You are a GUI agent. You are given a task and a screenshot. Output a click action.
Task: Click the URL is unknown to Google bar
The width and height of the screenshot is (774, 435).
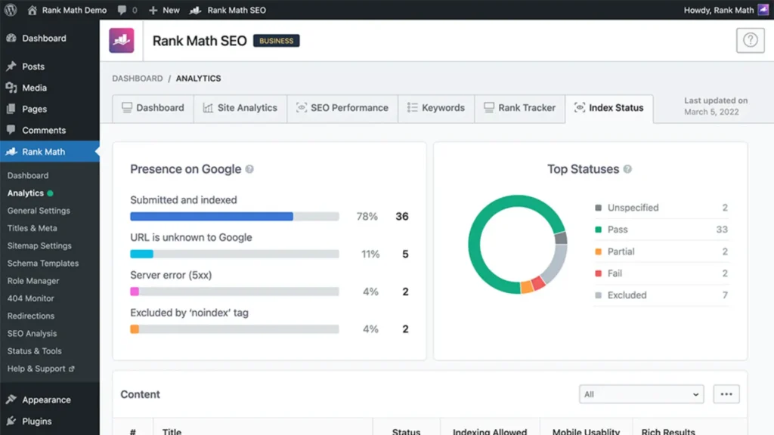pyautogui.click(x=234, y=254)
